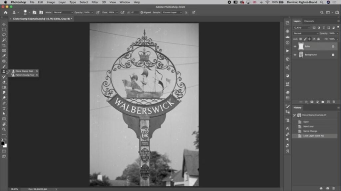
Task: Hide the Background layer eye icon
Action: click(295, 55)
